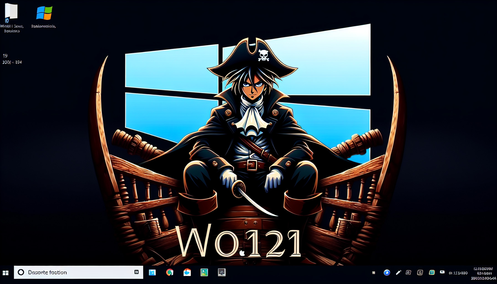Click the small white camera-like tray icon
The height and width of the screenshot is (284, 497).
[442, 272]
